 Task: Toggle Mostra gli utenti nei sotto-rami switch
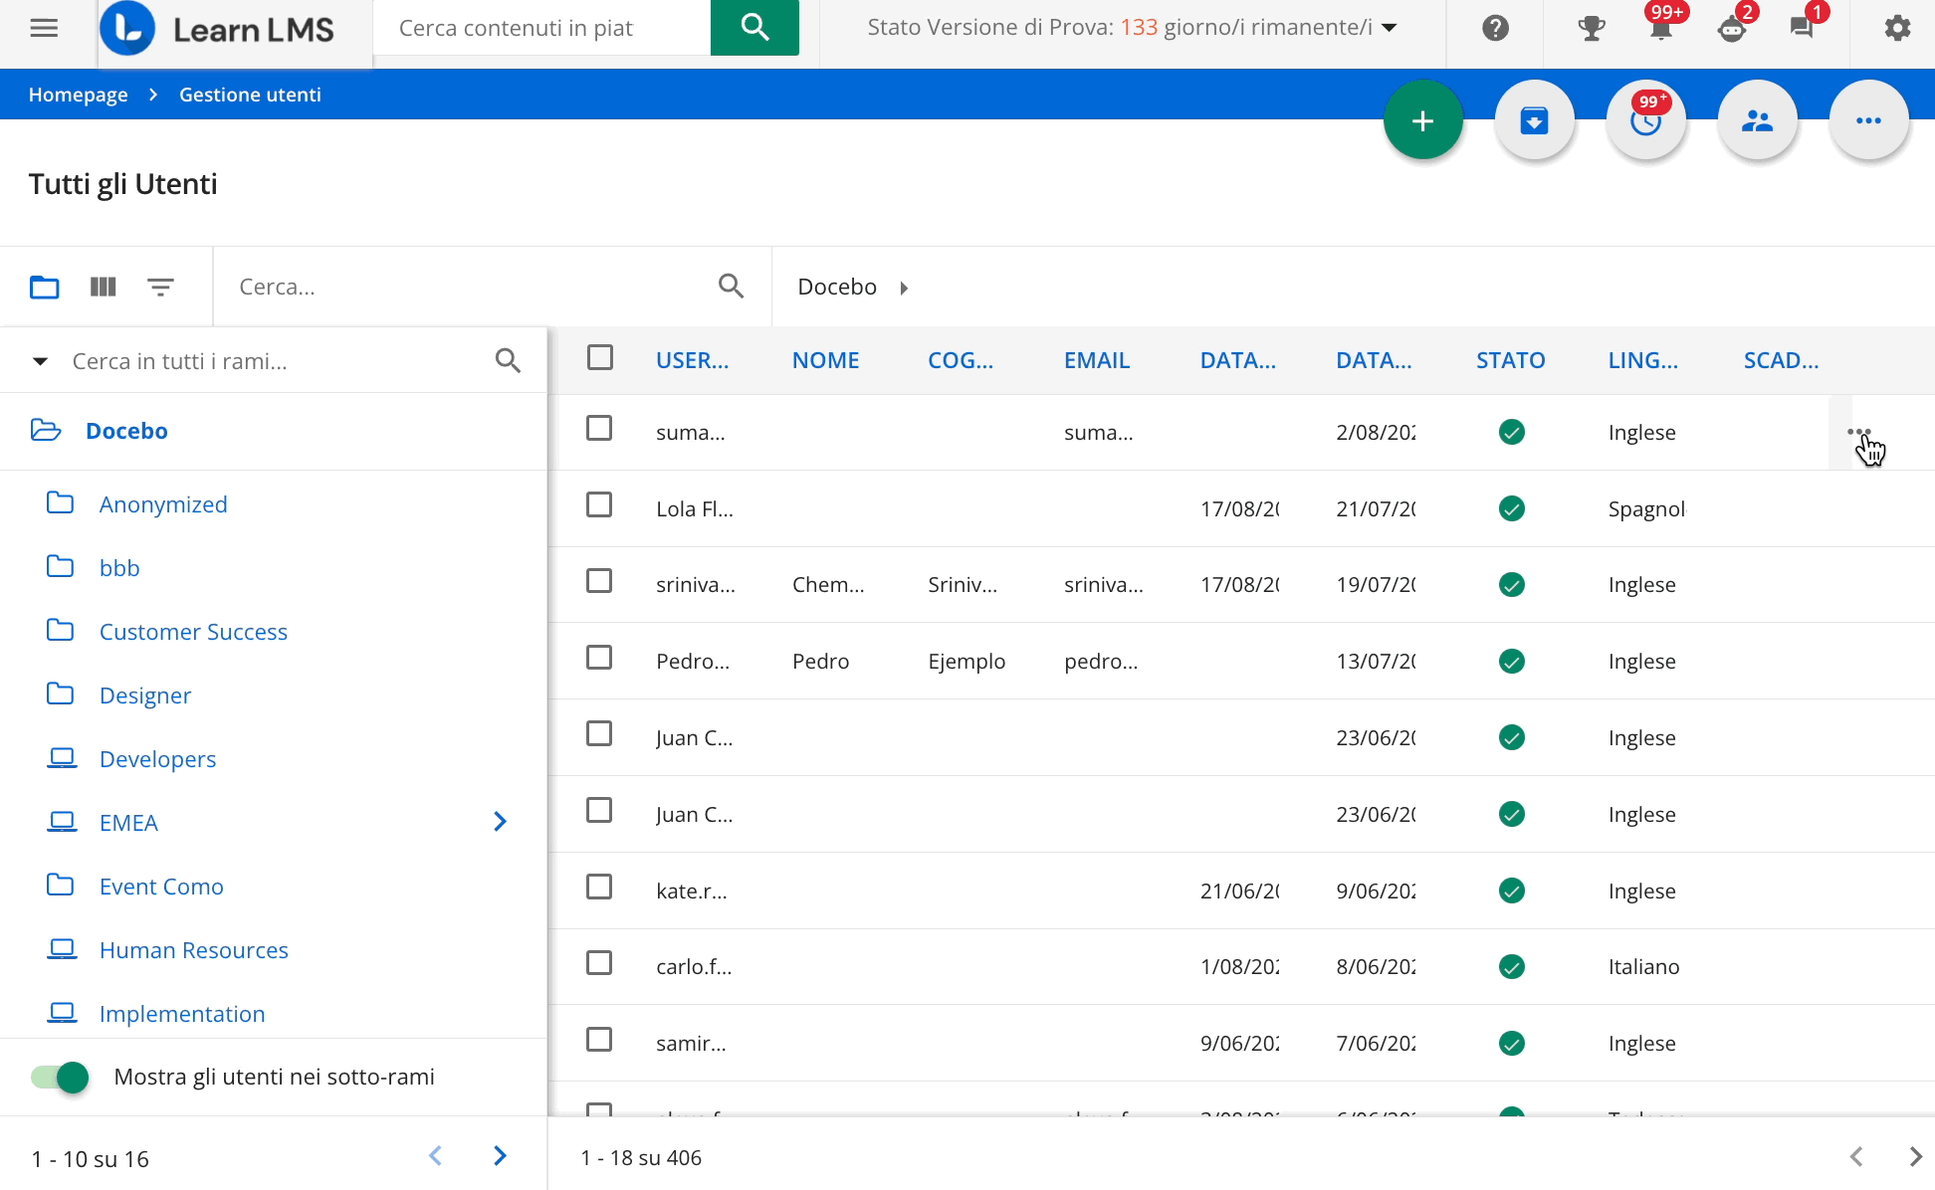[60, 1077]
